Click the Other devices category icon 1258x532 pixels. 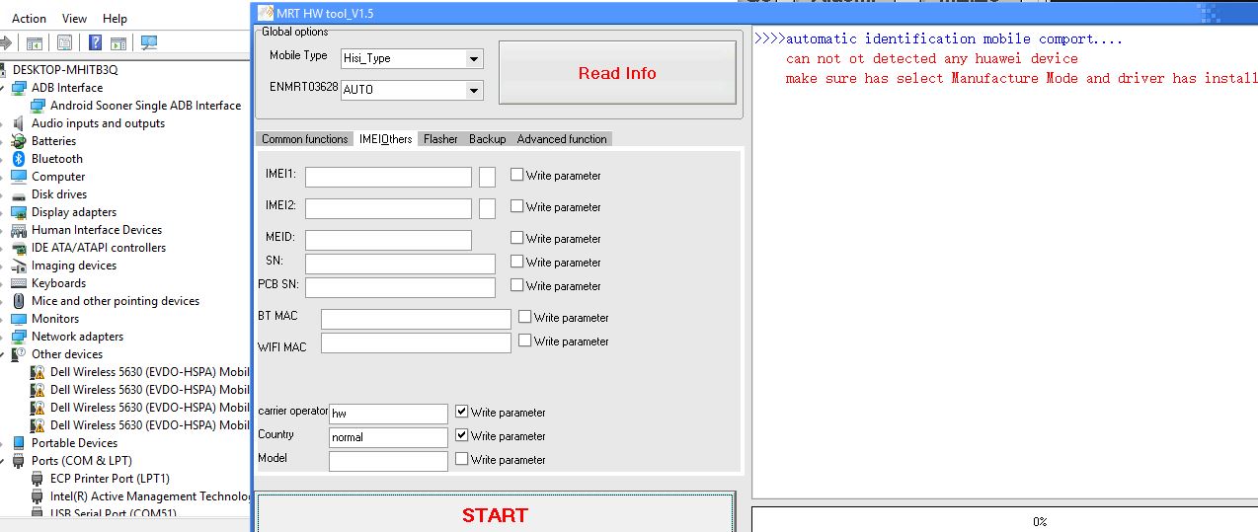19,354
